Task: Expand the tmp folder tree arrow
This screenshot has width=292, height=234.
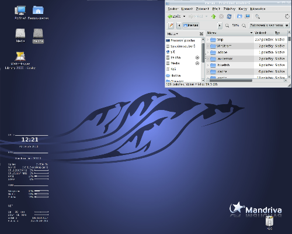Action: click(208, 40)
